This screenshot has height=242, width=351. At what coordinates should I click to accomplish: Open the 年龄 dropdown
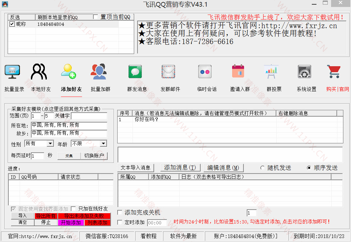89,143
